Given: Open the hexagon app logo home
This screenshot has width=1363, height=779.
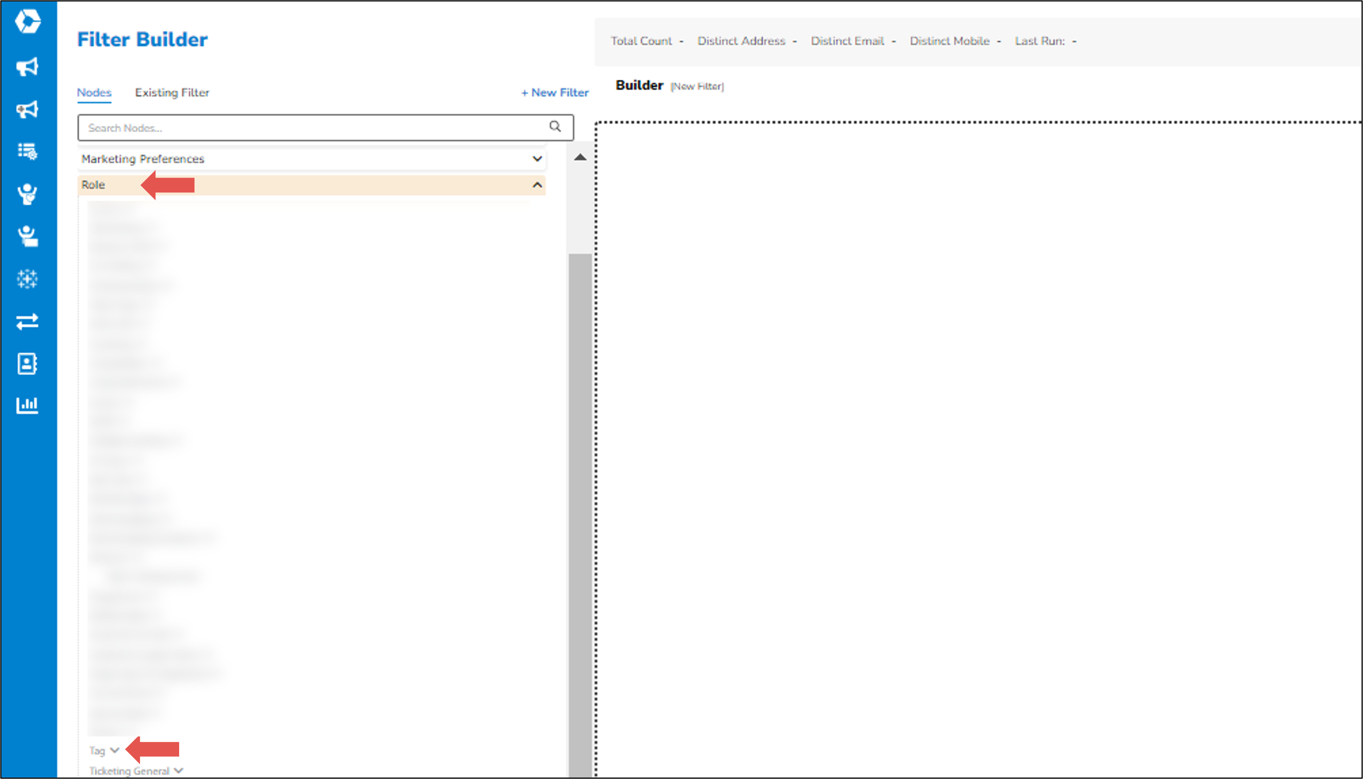Looking at the screenshot, I should pyautogui.click(x=28, y=21).
